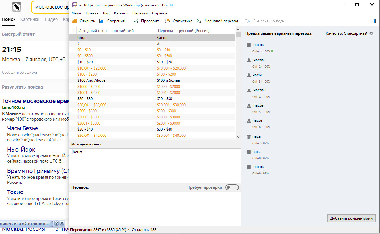
Task: Open the Перейти menu
Action: [x=140, y=13]
